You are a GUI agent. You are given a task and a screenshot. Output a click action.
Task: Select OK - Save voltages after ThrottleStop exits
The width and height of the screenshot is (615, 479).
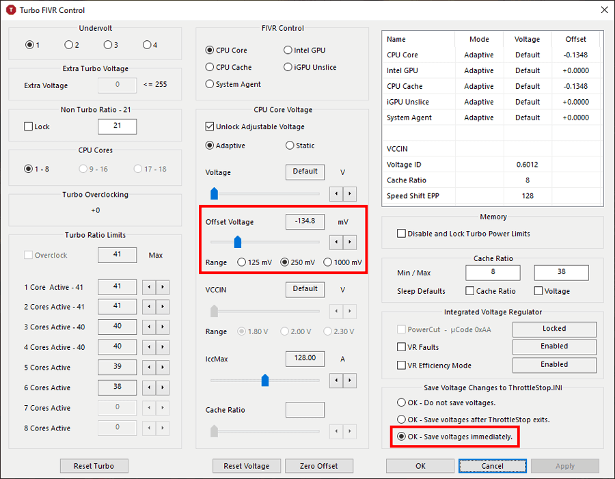(x=474, y=420)
